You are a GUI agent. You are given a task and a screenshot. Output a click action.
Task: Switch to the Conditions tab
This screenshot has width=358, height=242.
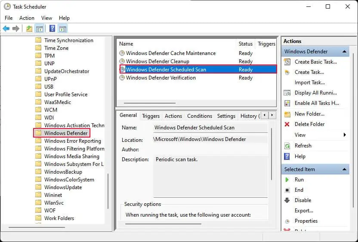pos(200,116)
